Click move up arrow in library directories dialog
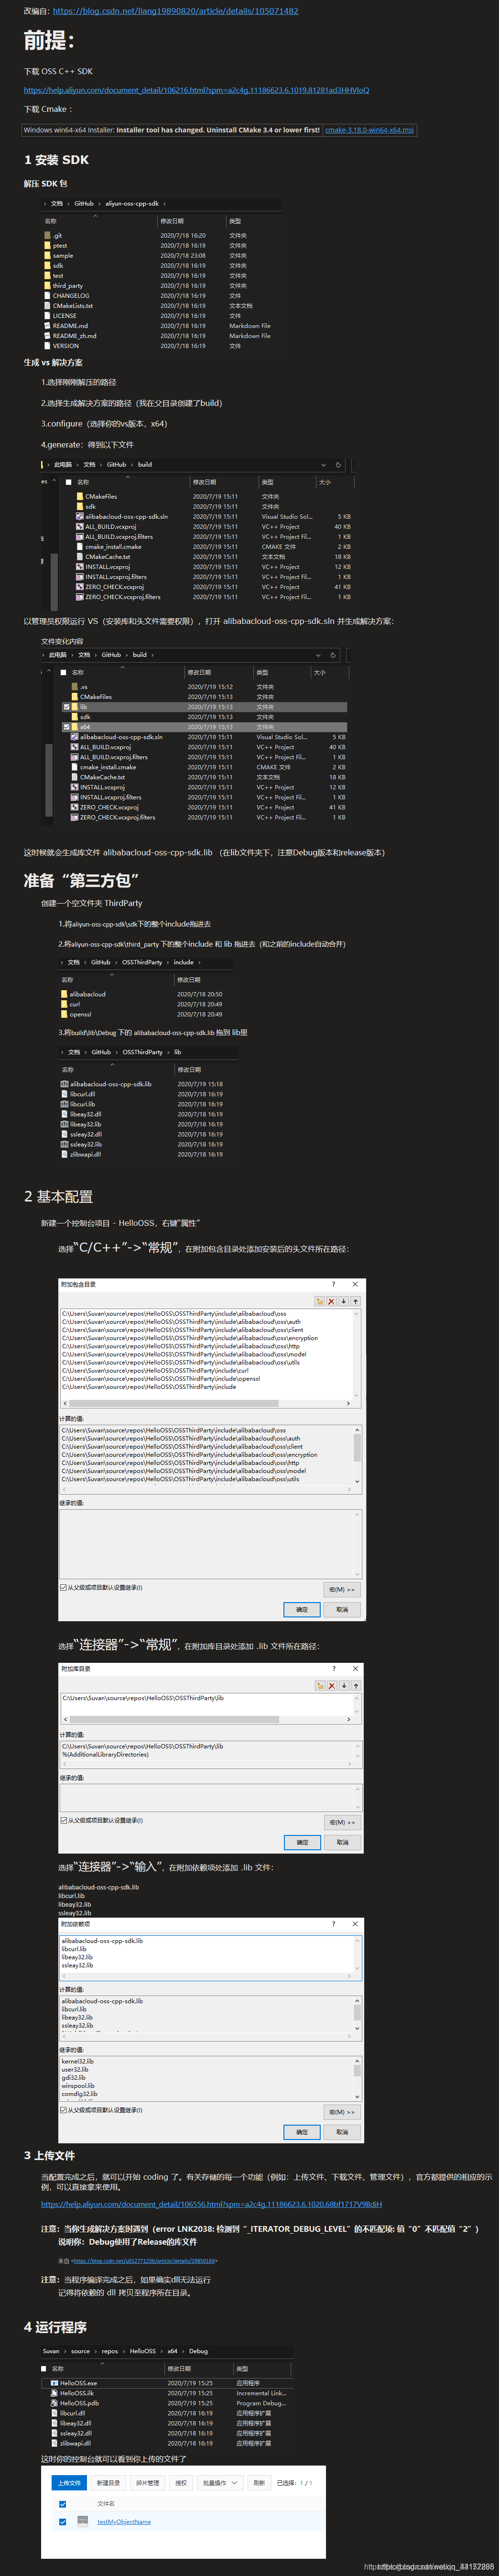The width and height of the screenshot is (499, 2576). (x=356, y=1686)
